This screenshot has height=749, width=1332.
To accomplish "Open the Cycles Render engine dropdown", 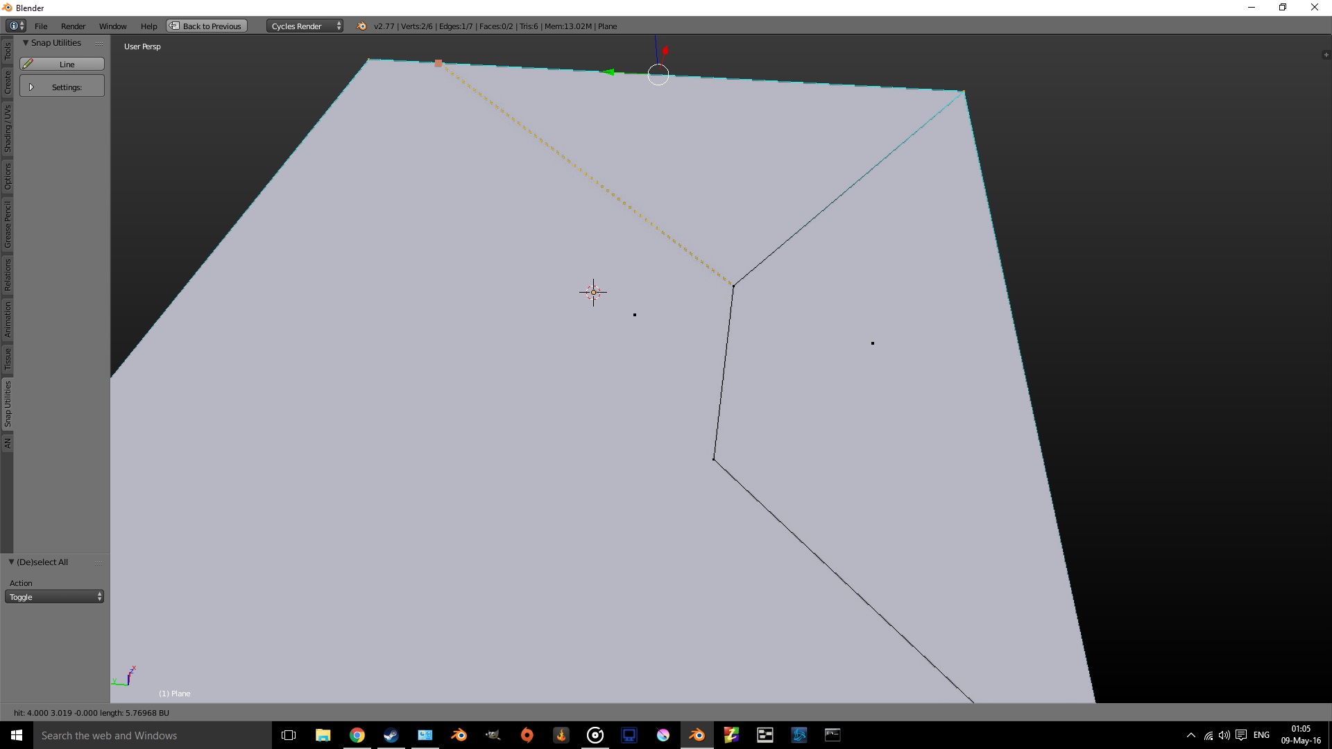I will [305, 26].
